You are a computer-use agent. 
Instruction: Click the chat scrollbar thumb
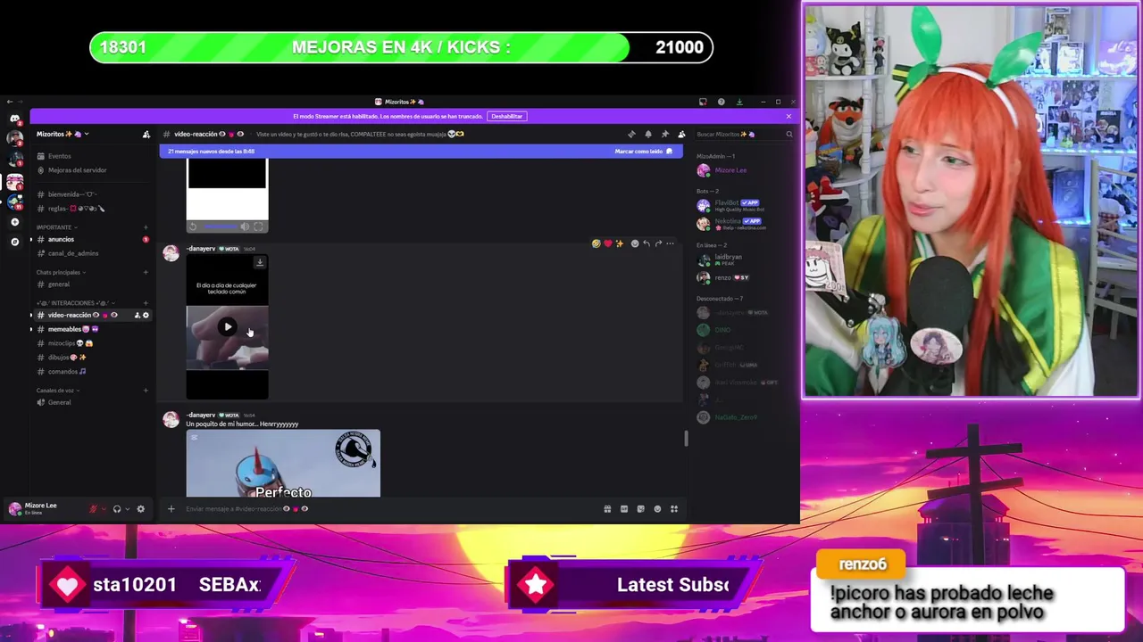pyautogui.click(x=686, y=438)
